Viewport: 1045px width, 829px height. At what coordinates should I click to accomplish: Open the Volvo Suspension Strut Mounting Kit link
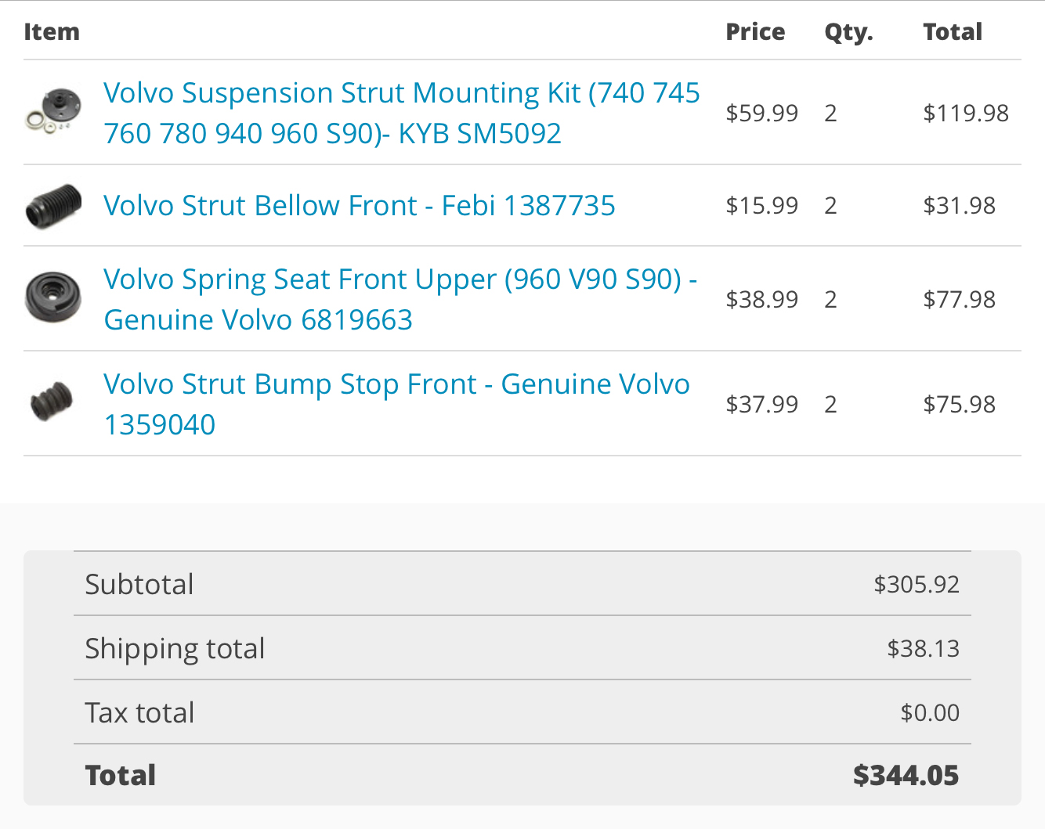402,113
